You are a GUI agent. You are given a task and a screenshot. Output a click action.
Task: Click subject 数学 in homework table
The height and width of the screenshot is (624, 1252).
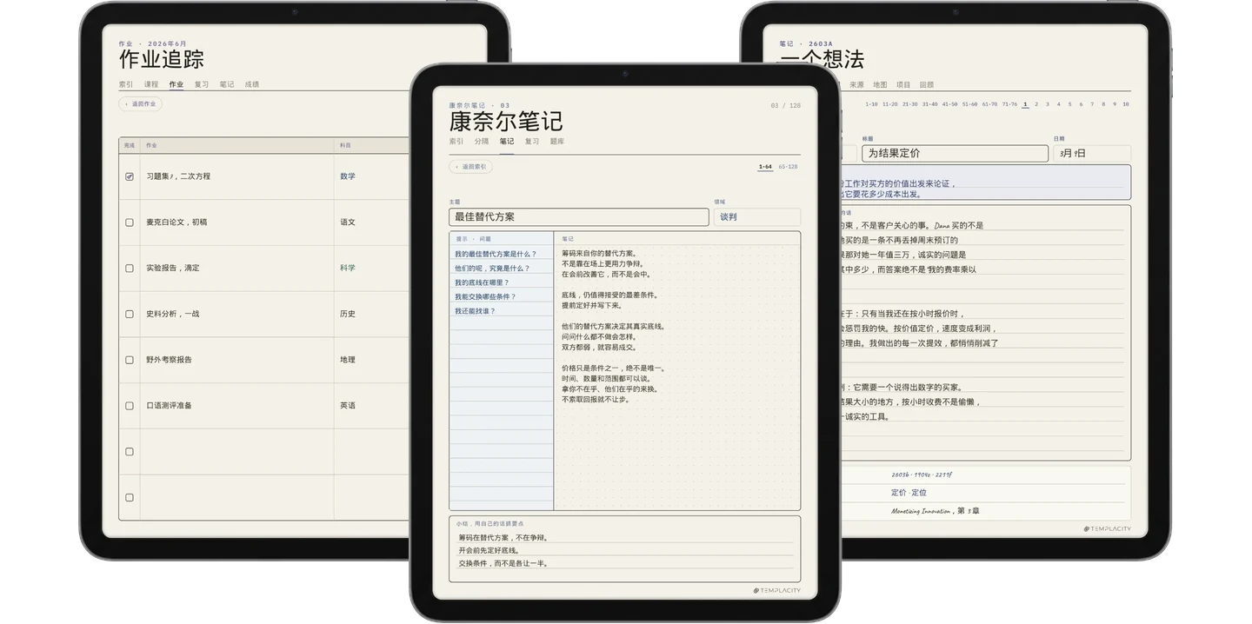(x=348, y=176)
